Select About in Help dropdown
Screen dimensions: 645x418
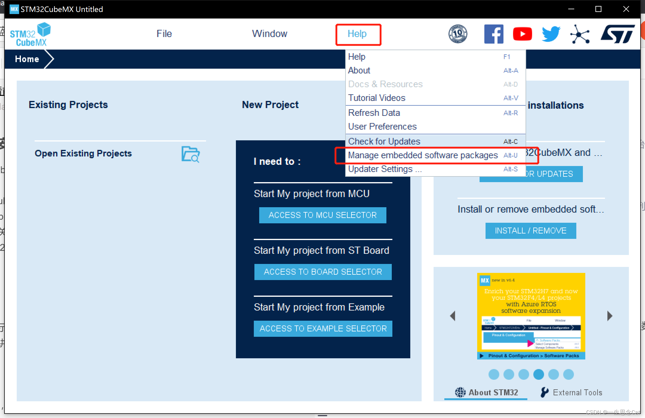click(x=435, y=70)
